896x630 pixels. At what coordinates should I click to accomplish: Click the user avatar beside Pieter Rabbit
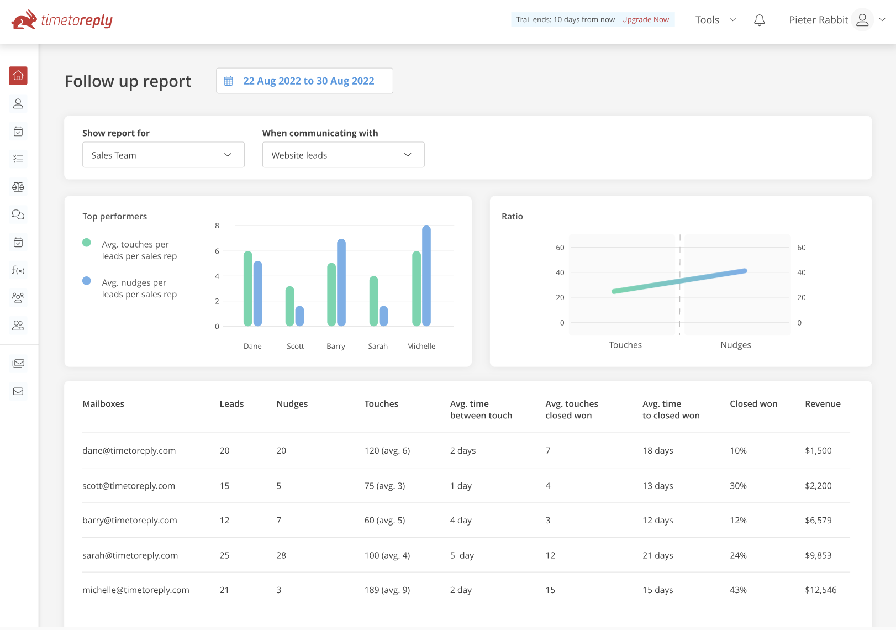pos(862,20)
